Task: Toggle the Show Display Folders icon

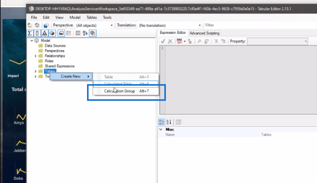Action: 61,33
